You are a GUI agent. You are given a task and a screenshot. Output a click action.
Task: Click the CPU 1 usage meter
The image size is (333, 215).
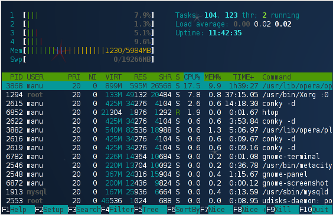(x=82, y=15)
